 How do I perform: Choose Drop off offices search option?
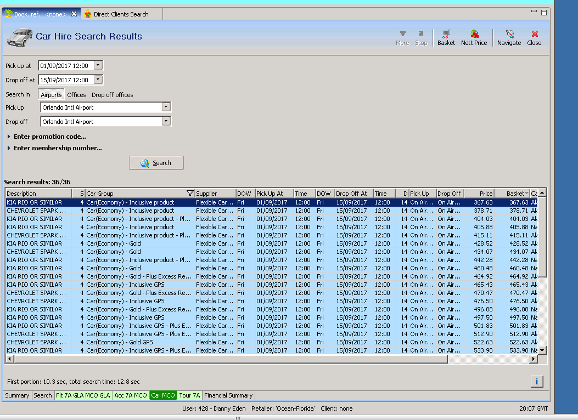click(x=112, y=95)
